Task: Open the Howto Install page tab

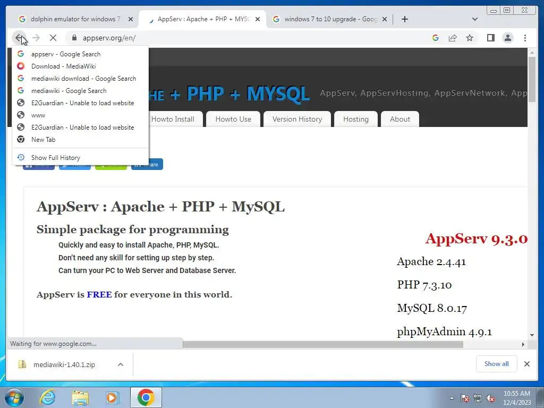Action: (x=173, y=120)
